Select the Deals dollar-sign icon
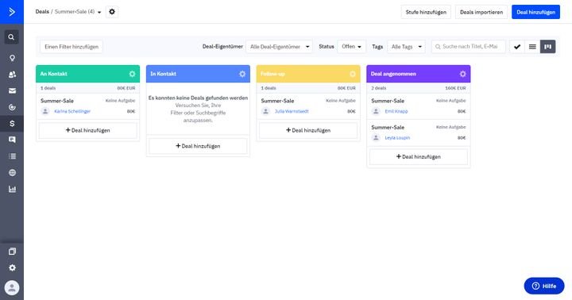572x300 pixels. [x=12, y=124]
